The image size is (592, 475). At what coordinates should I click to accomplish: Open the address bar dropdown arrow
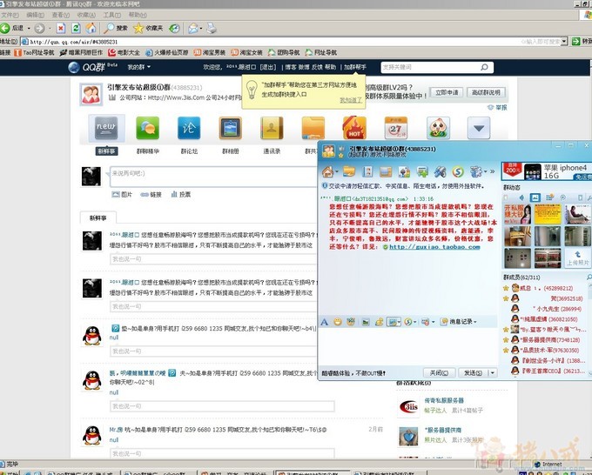click(x=564, y=42)
